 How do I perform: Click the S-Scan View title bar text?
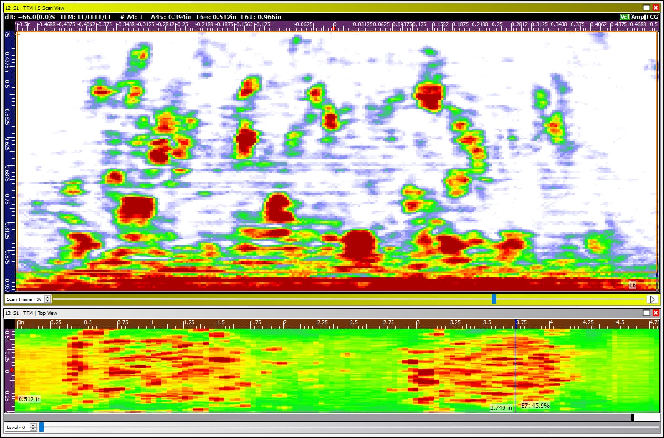tap(36, 8)
